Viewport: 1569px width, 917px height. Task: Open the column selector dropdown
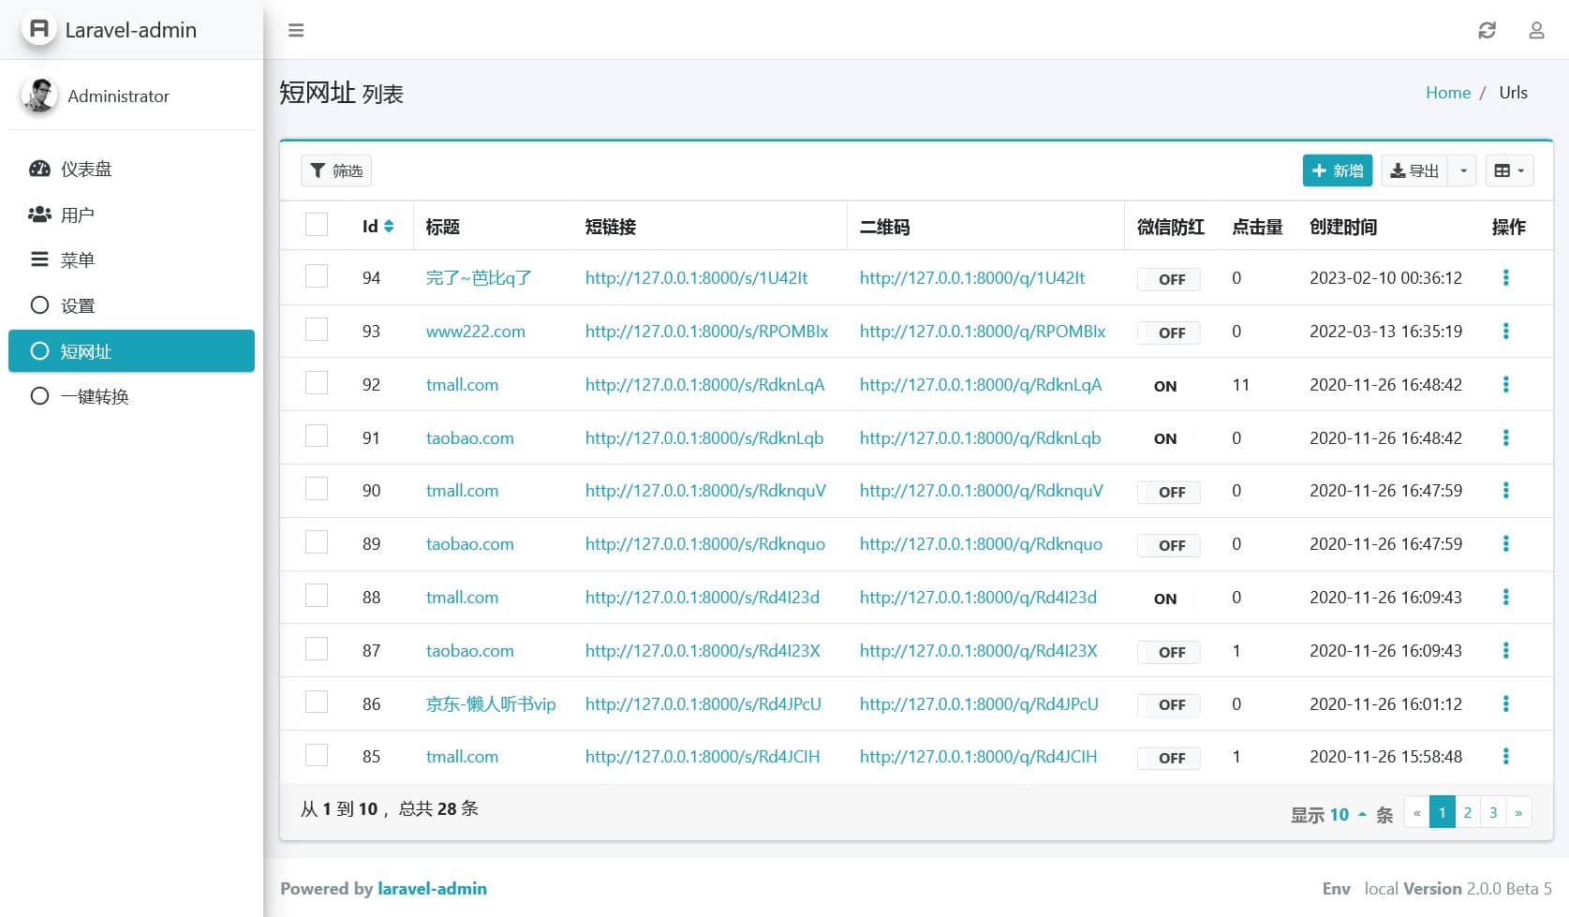click(1508, 170)
